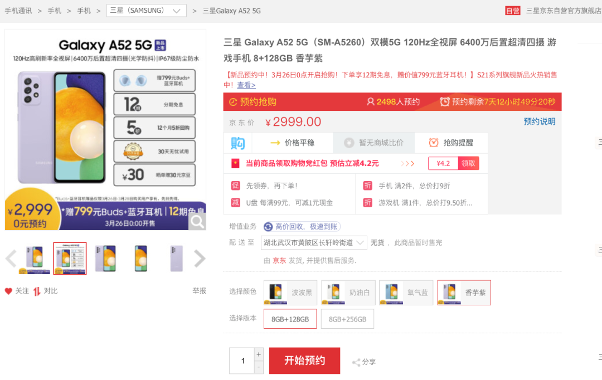Open 三星Galaxy A52 5G breadcrumb
The height and width of the screenshot is (380, 602).
coord(231,11)
